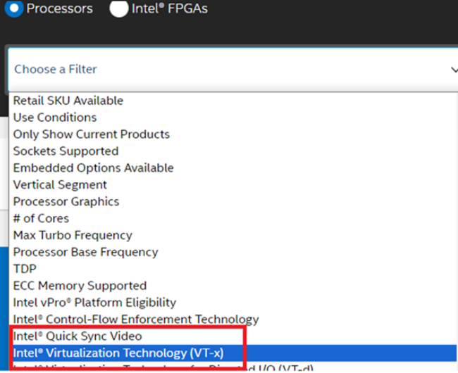Pick Intel Quick Sync Video filter
The width and height of the screenshot is (458, 373).
click(x=78, y=336)
